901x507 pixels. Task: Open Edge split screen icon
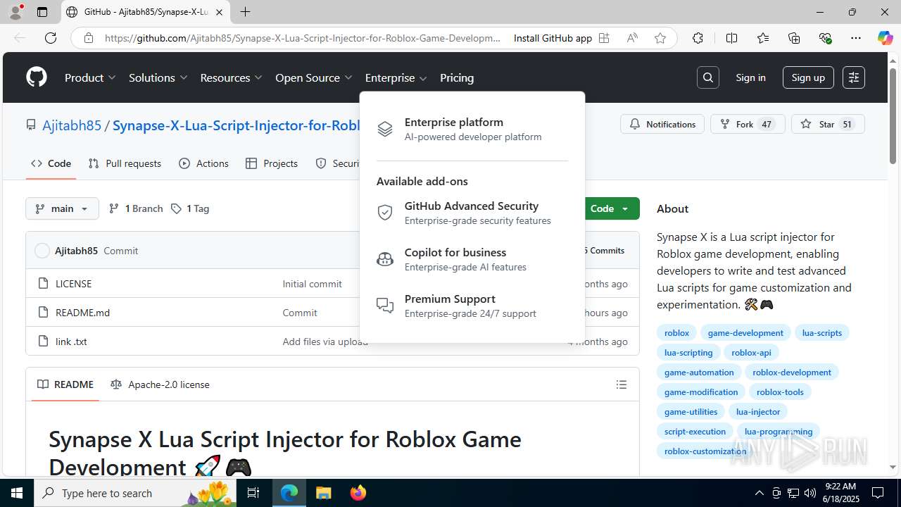(x=731, y=38)
